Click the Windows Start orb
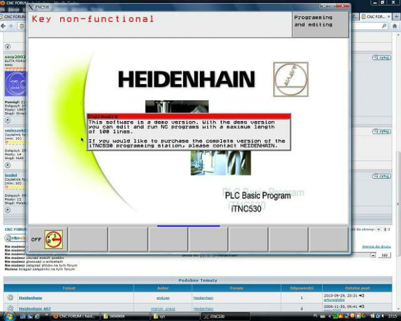 [x=10, y=316]
